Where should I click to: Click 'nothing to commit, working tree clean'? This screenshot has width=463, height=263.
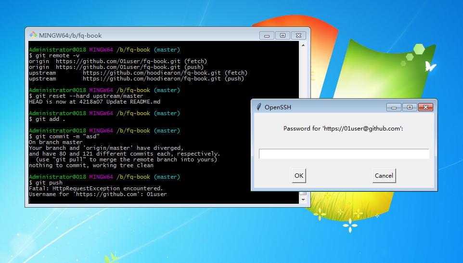pyautogui.click(x=91, y=165)
